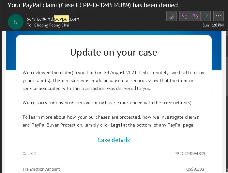Viewport: 228px width, 173px height.
Task: Open recipient Choong Foong Chai contact
Action: (52, 25)
